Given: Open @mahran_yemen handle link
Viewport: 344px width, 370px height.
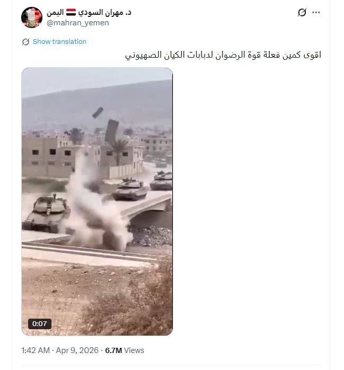Looking at the screenshot, I should pos(78,23).
